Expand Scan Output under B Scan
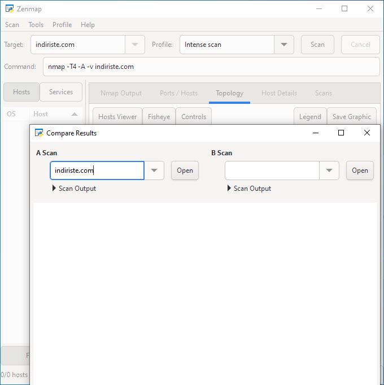Viewport: 384px width, 385px height. tap(250, 189)
